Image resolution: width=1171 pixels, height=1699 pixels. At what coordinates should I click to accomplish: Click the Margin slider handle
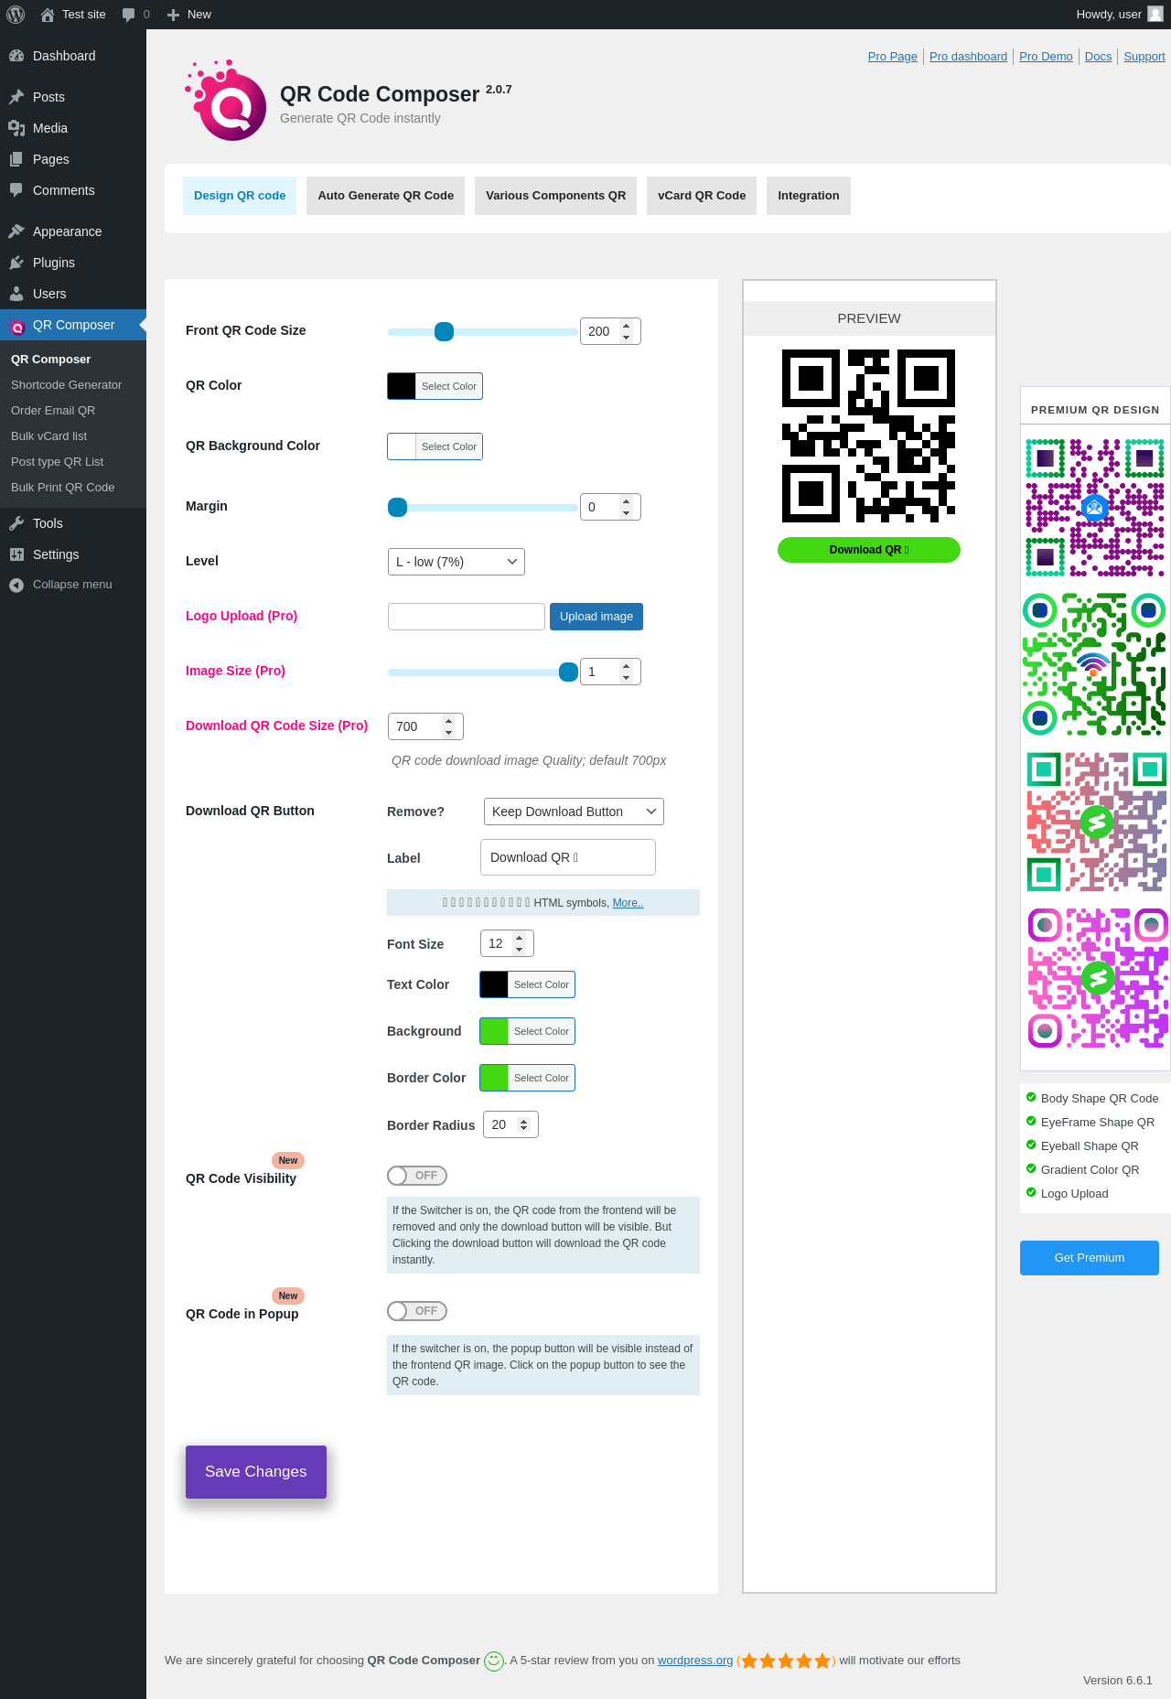click(x=397, y=507)
